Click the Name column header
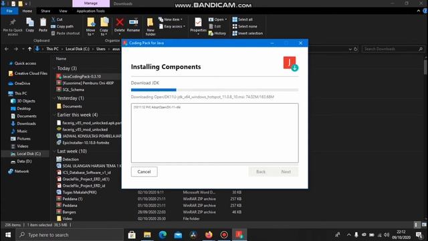This screenshot has height=241, width=428. click(x=61, y=59)
